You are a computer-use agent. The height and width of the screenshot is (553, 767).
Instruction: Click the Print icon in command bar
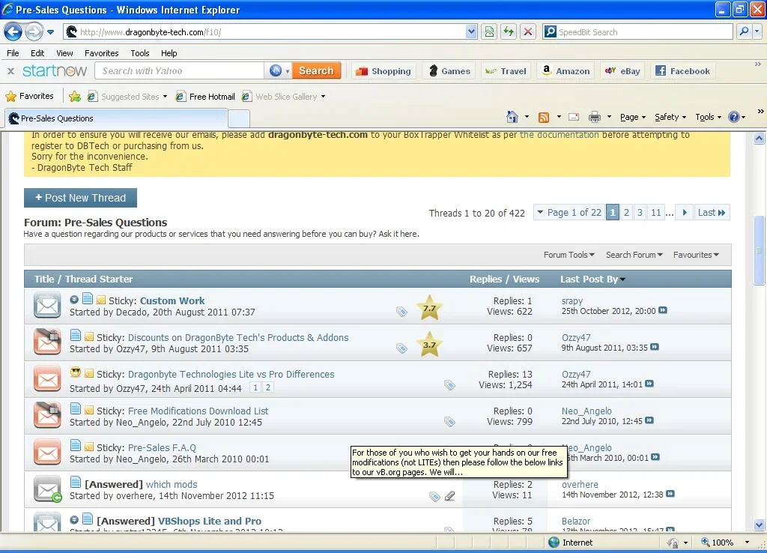pyautogui.click(x=594, y=117)
